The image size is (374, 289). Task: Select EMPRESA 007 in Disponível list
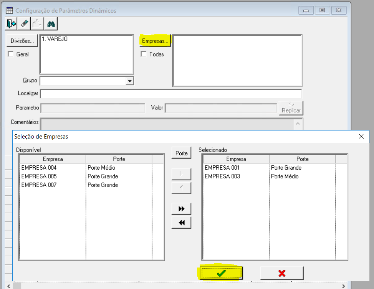pos(39,185)
